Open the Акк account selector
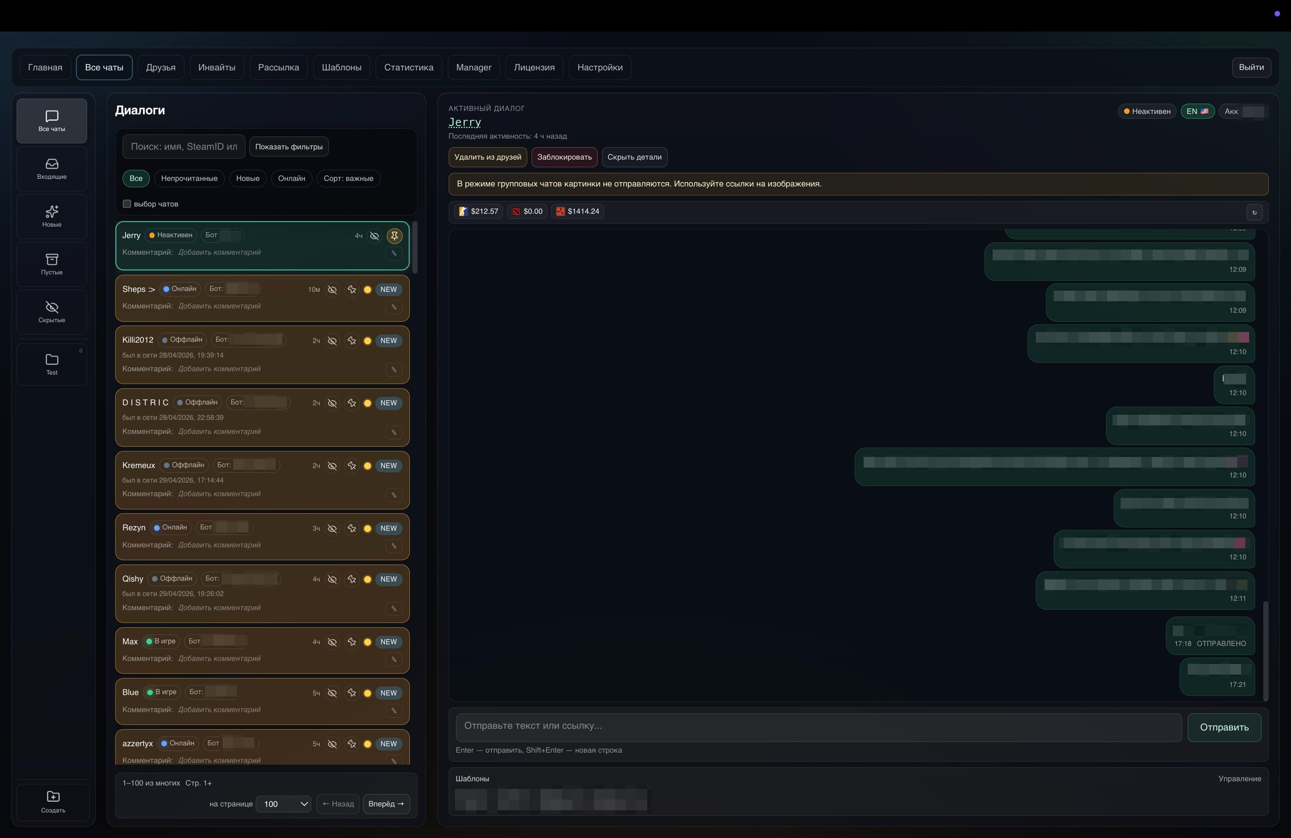The height and width of the screenshot is (838, 1291). (x=1244, y=111)
